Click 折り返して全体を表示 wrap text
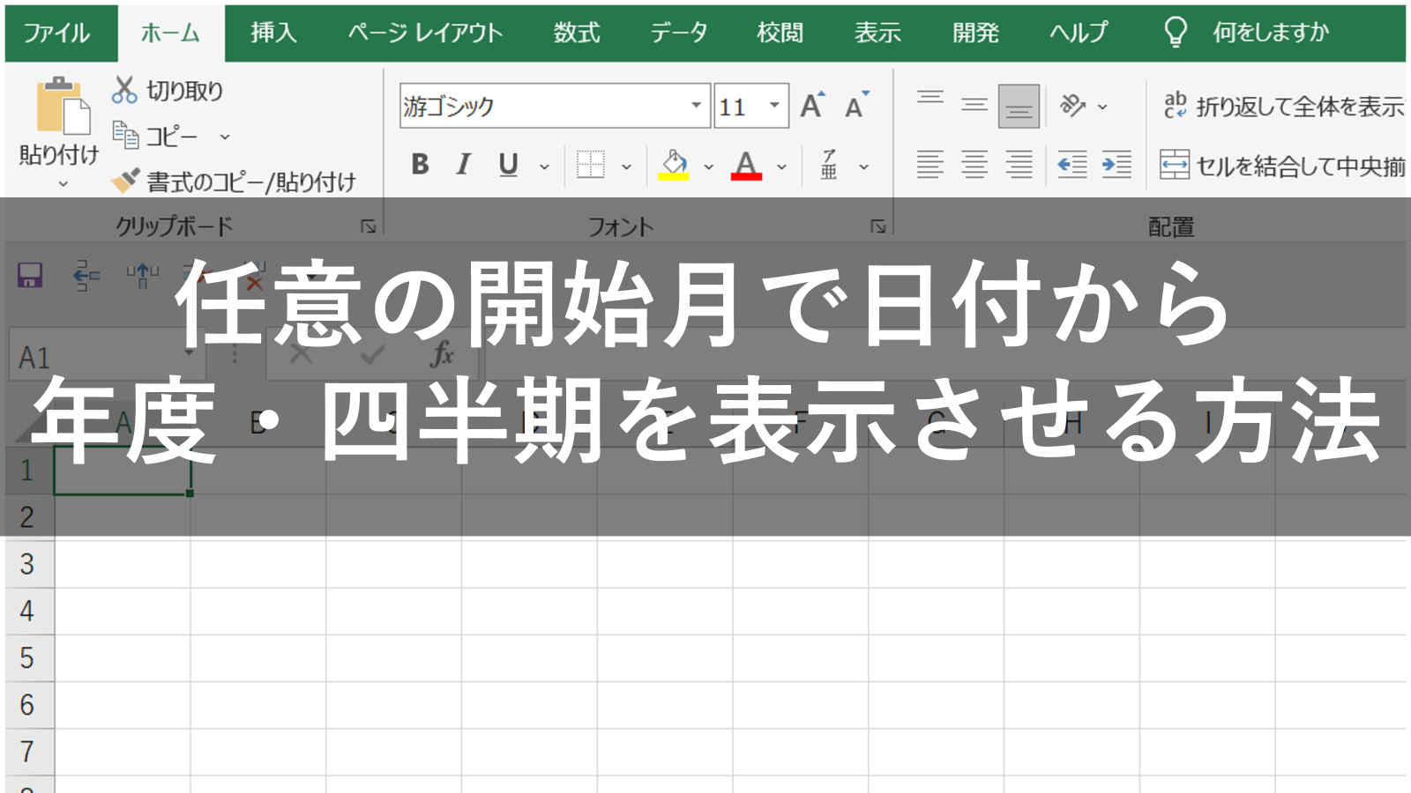The height and width of the screenshot is (793, 1411). click(1283, 107)
